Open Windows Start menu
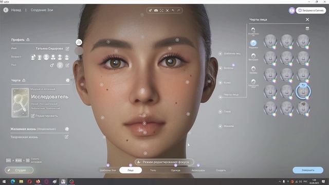The width and height of the screenshot is (329, 185). (4, 181)
